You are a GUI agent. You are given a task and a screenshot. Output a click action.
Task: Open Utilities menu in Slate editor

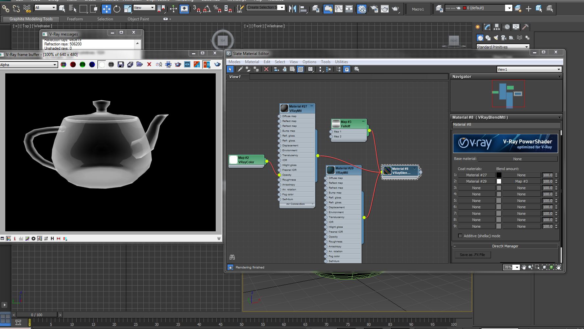(341, 62)
